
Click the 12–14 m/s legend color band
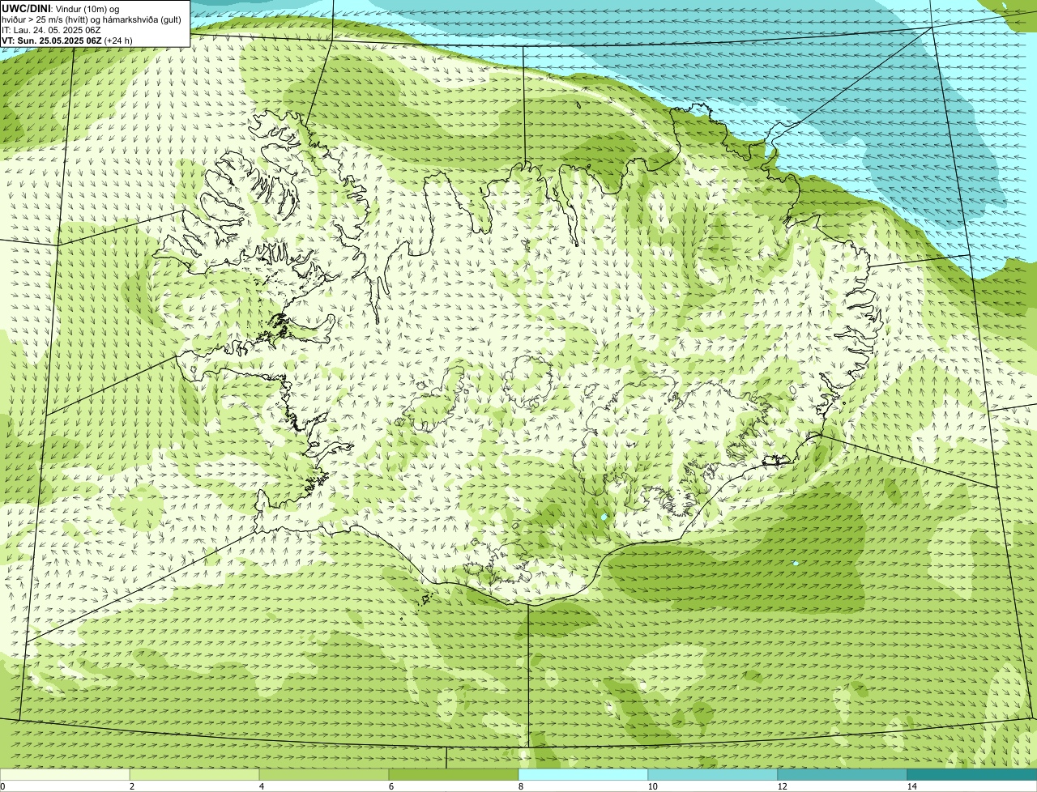pyautogui.click(x=843, y=774)
